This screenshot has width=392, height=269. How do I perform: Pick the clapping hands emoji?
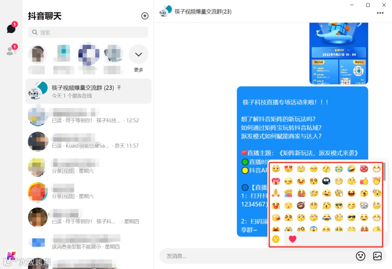pyautogui.click(x=376, y=181)
